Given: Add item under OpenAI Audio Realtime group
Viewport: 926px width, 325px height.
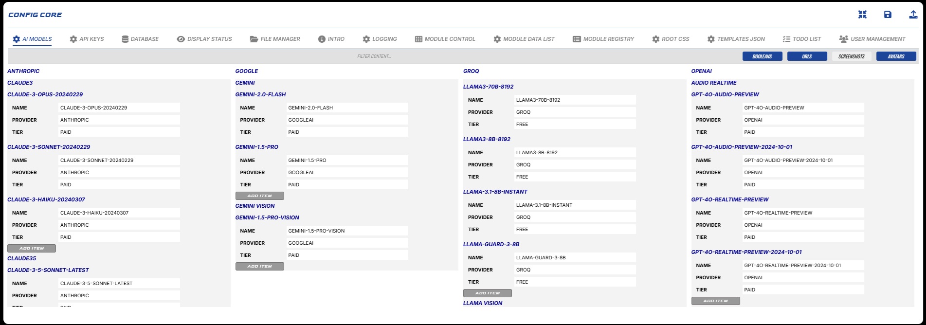Looking at the screenshot, I should [x=715, y=301].
